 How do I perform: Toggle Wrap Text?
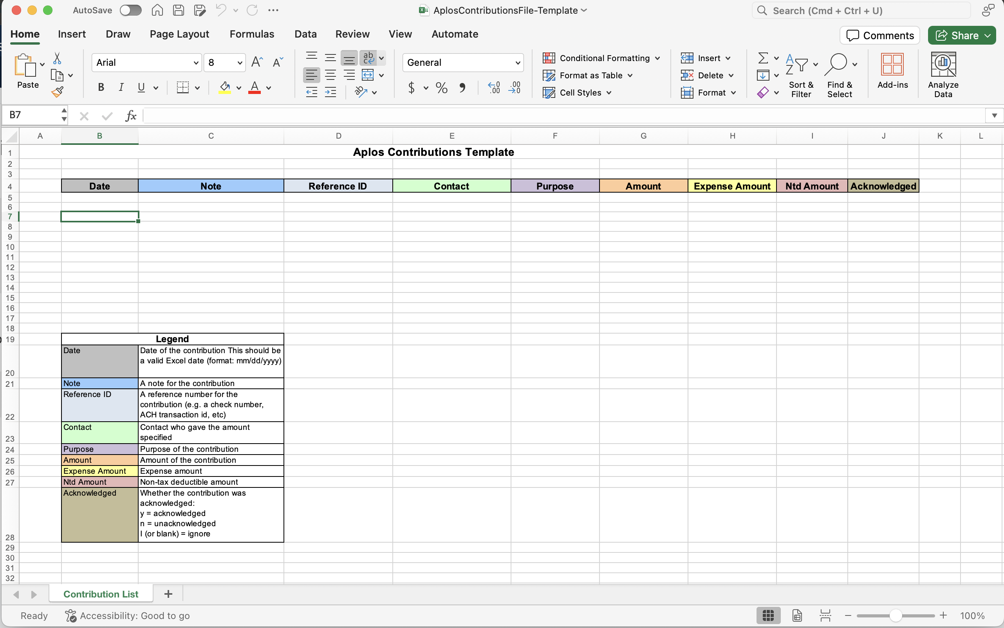coord(368,58)
